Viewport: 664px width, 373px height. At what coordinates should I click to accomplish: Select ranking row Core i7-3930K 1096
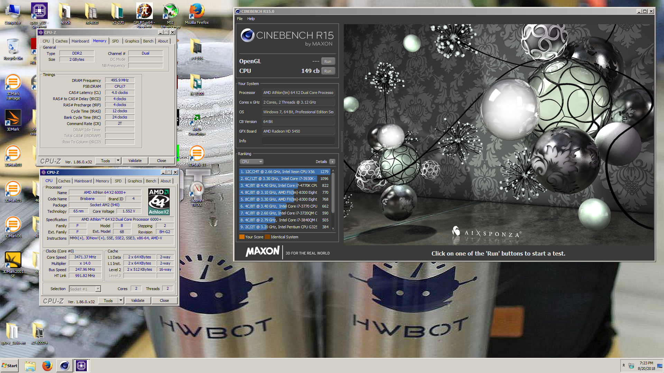(284, 179)
